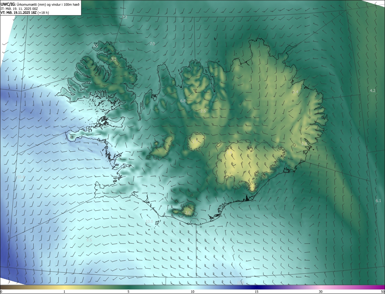Click the 15 tick on color scale

coord(257,292)
